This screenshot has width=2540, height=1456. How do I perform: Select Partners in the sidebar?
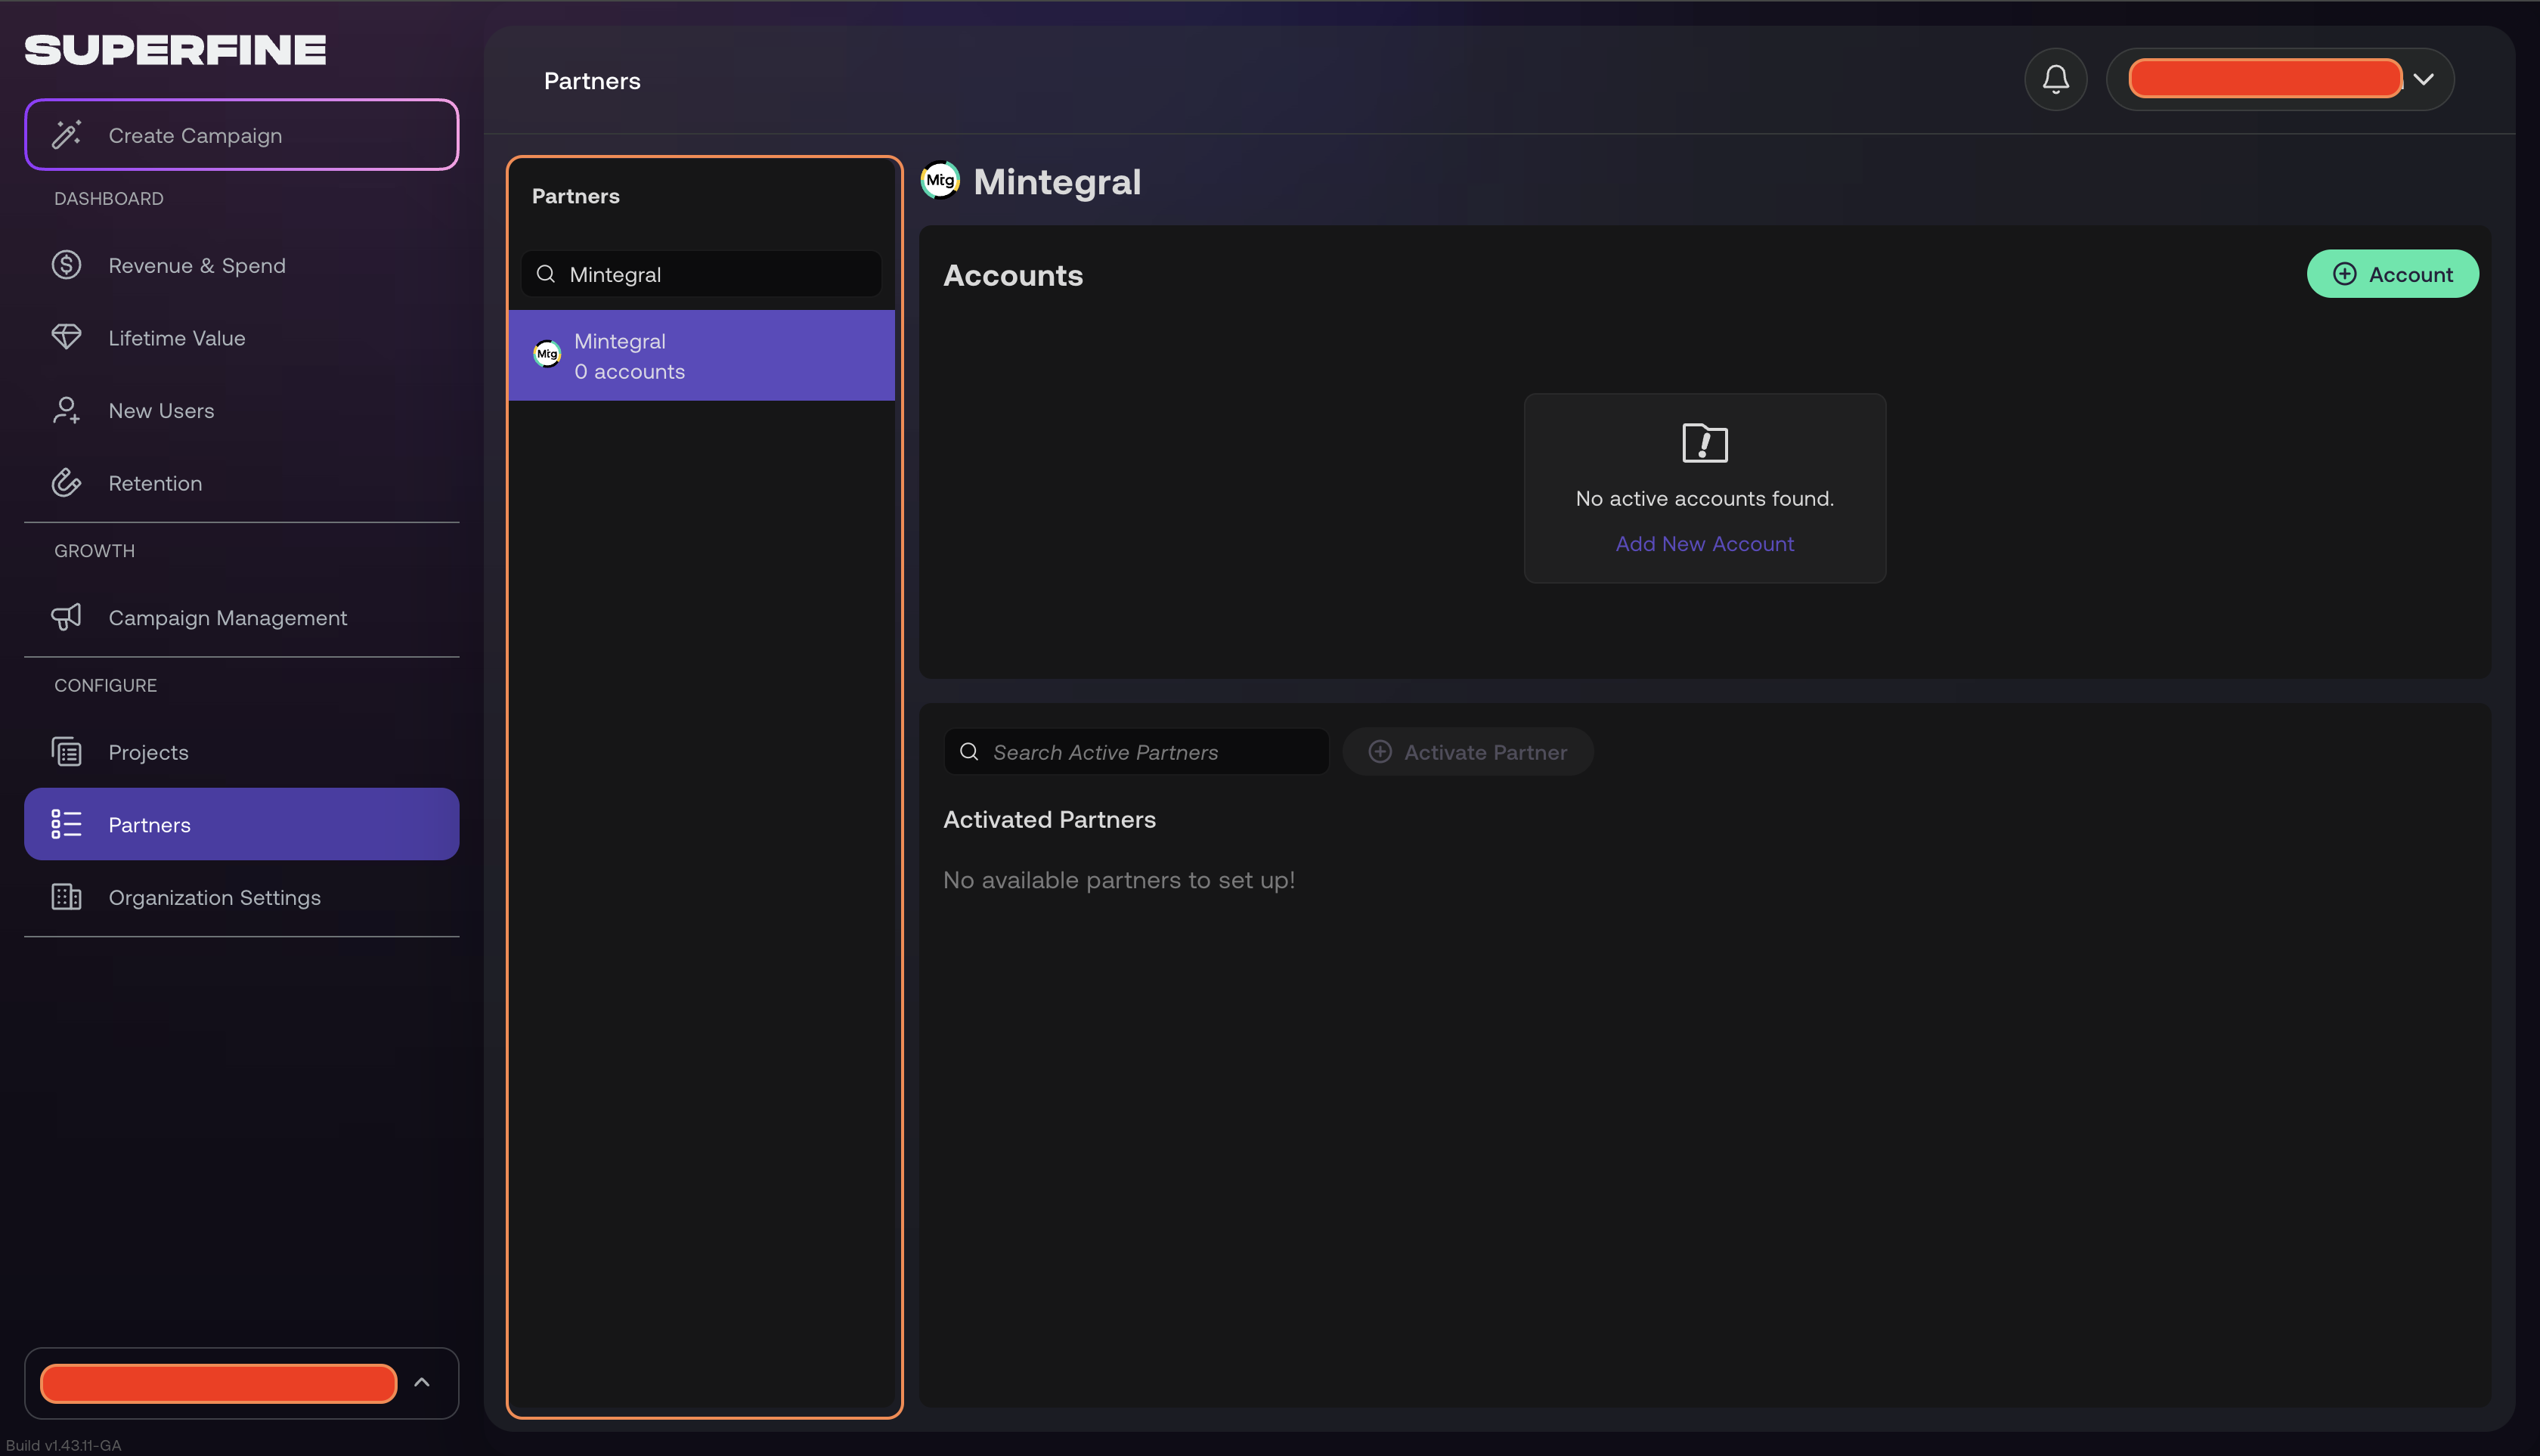click(241, 824)
